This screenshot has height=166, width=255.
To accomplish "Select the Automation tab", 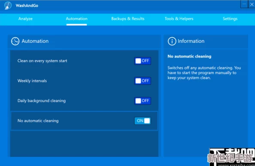I will 76,19.
